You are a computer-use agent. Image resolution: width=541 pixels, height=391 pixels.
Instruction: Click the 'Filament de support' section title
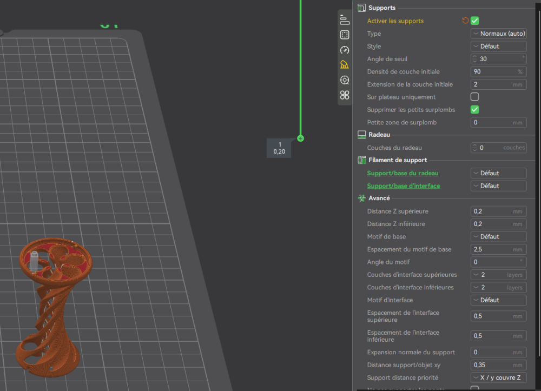point(398,160)
